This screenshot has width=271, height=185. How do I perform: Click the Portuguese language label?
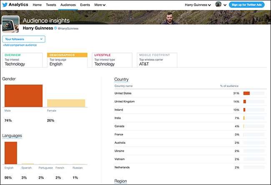(45, 168)
